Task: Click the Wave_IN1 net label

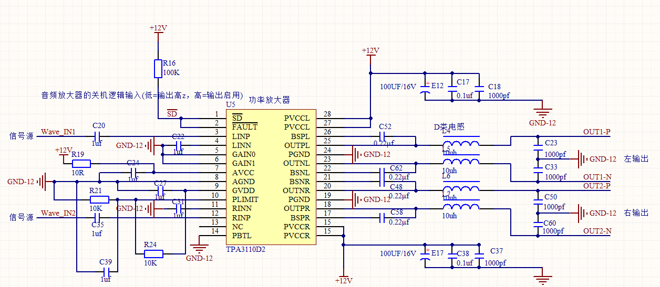Action: [58, 132]
